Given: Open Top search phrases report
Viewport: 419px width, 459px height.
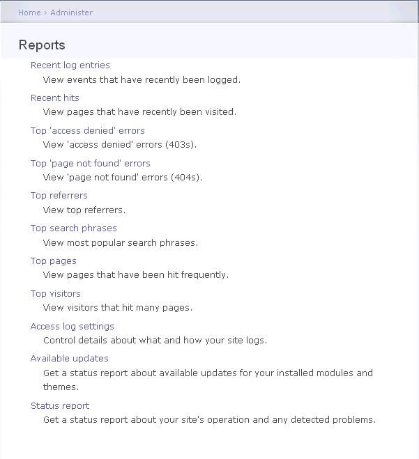Looking at the screenshot, I should click(x=74, y=228).
